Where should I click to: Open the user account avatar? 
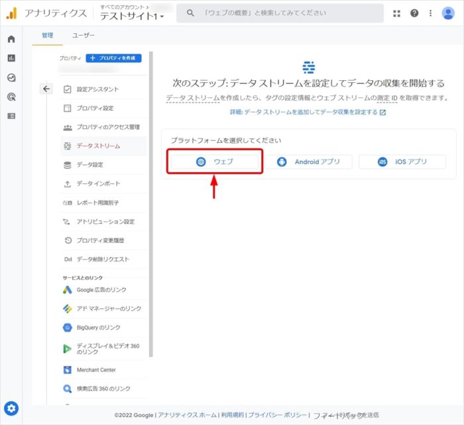448,13
